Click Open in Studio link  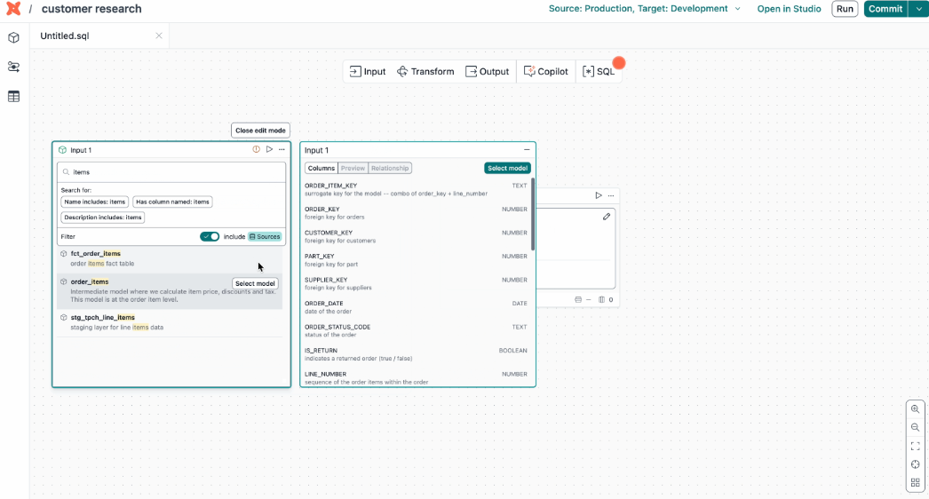coord(789,9)
